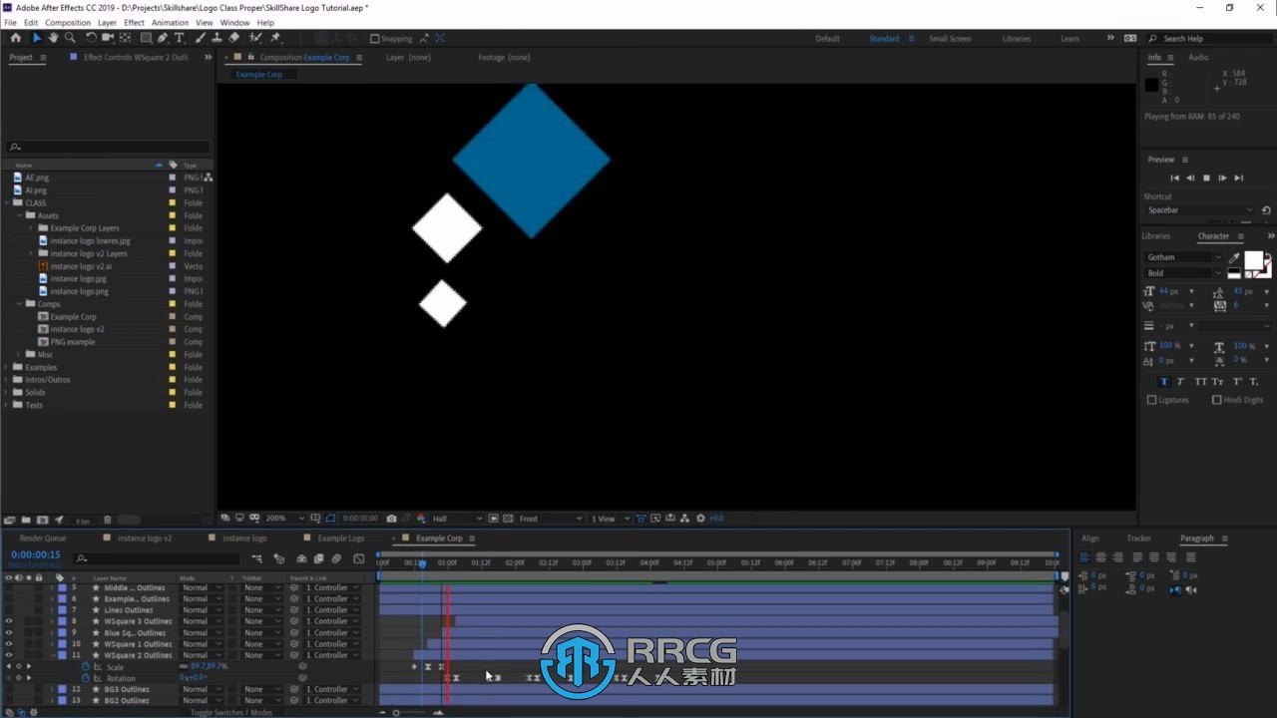Enable the Snapping checkbox
1277x718 pixels.
[374, 39]
